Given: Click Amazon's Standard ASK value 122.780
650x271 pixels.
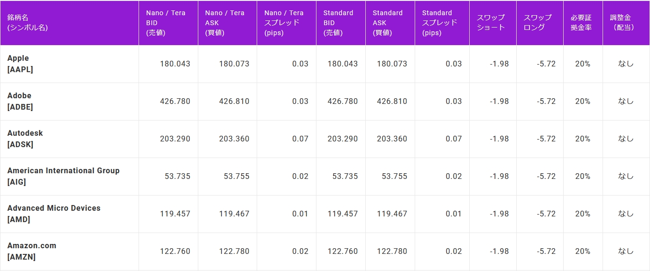Looking at the screenshot, I should [x=392, y=251].
